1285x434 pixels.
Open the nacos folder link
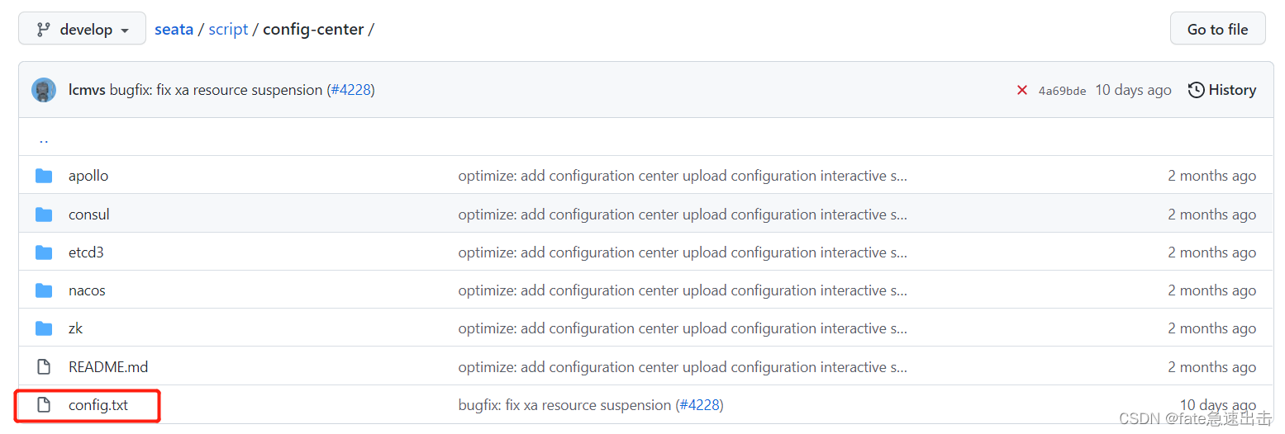87,290
